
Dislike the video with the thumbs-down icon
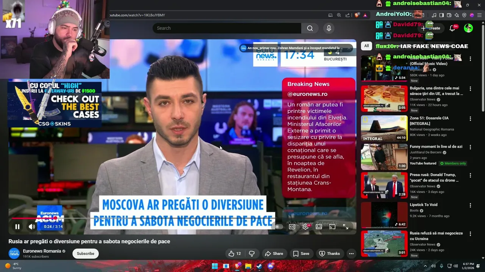point(252,253)
